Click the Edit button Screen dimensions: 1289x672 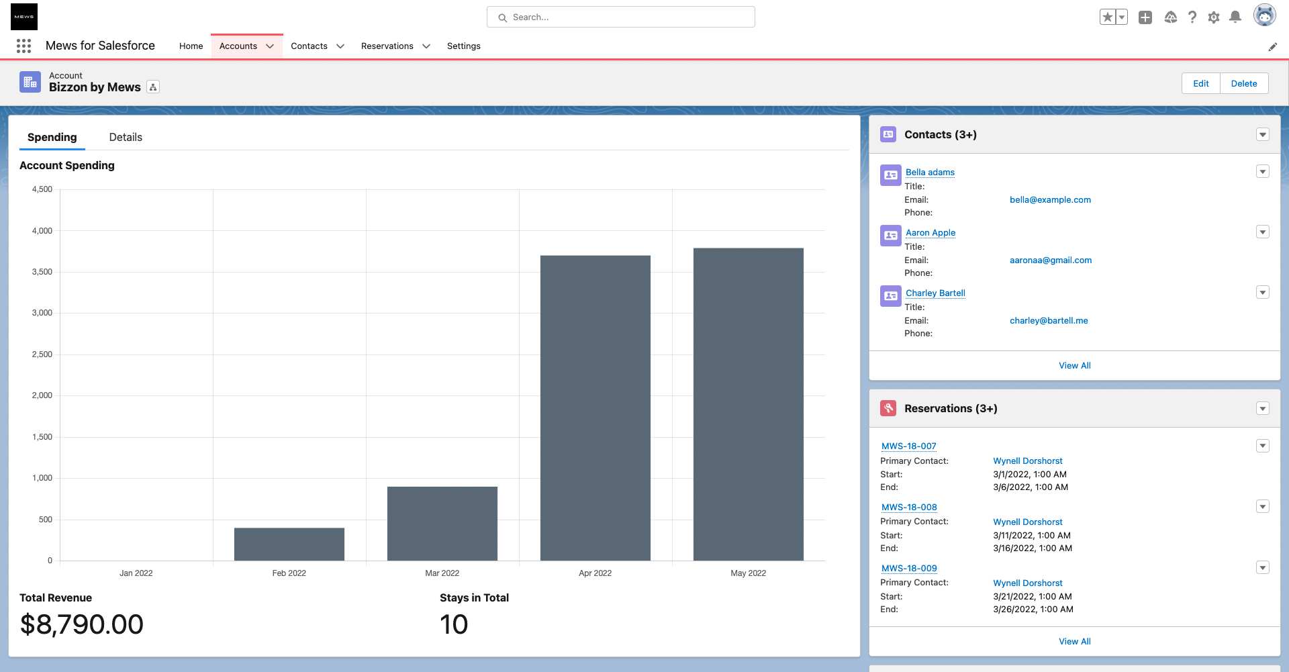[1201, 83]
